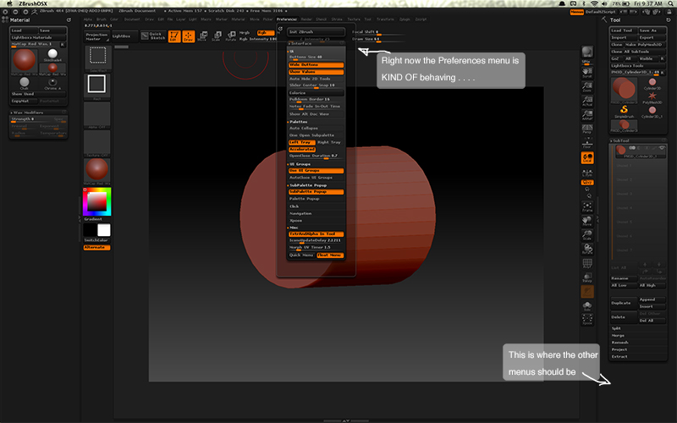Select the Cylinder3D_1 tool icon

pos(652,111)
